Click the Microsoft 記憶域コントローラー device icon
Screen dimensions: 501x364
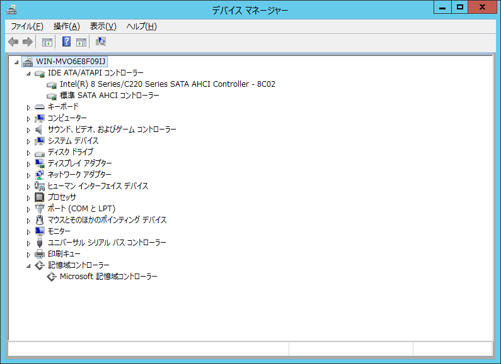click(x=52, y=277)
